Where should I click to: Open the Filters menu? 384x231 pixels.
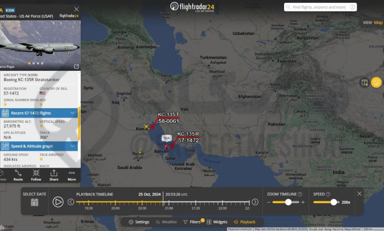point(193,222)
